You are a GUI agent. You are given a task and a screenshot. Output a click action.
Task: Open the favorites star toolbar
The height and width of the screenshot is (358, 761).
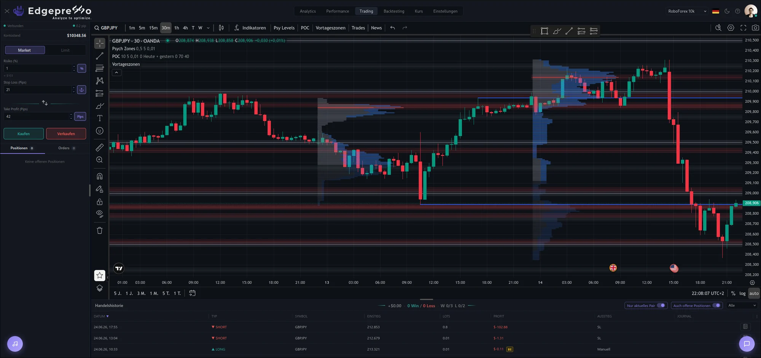click(100, 275)
